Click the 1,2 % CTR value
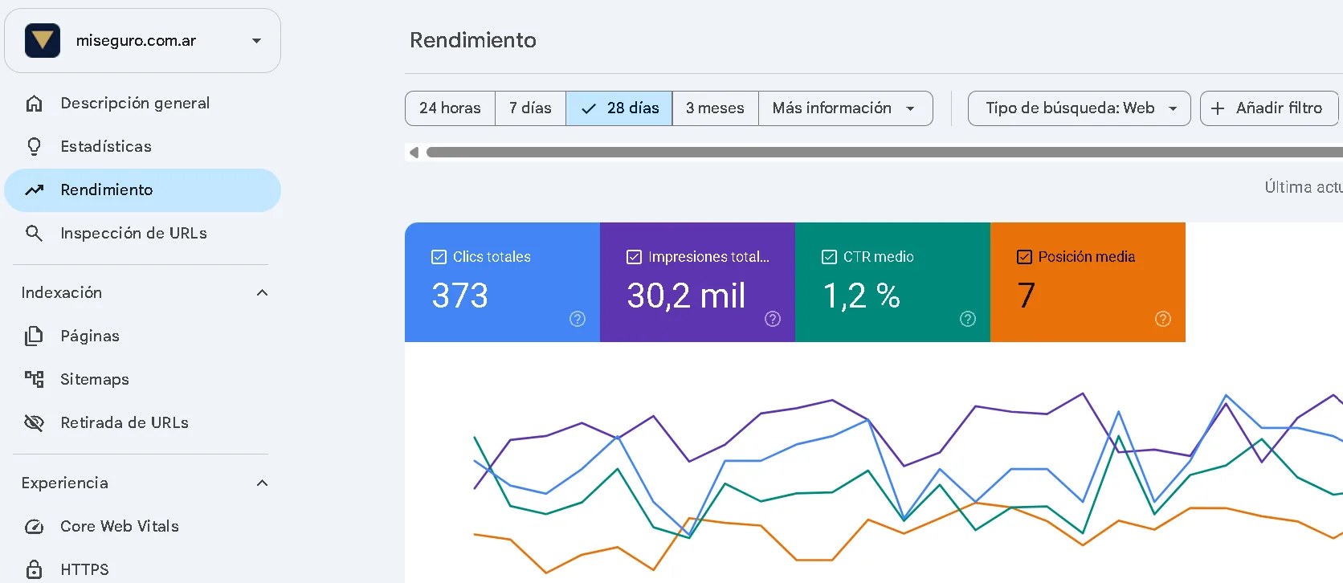Image resolution: width=1343 pixels, height=583 pixels. click(861, 296)
